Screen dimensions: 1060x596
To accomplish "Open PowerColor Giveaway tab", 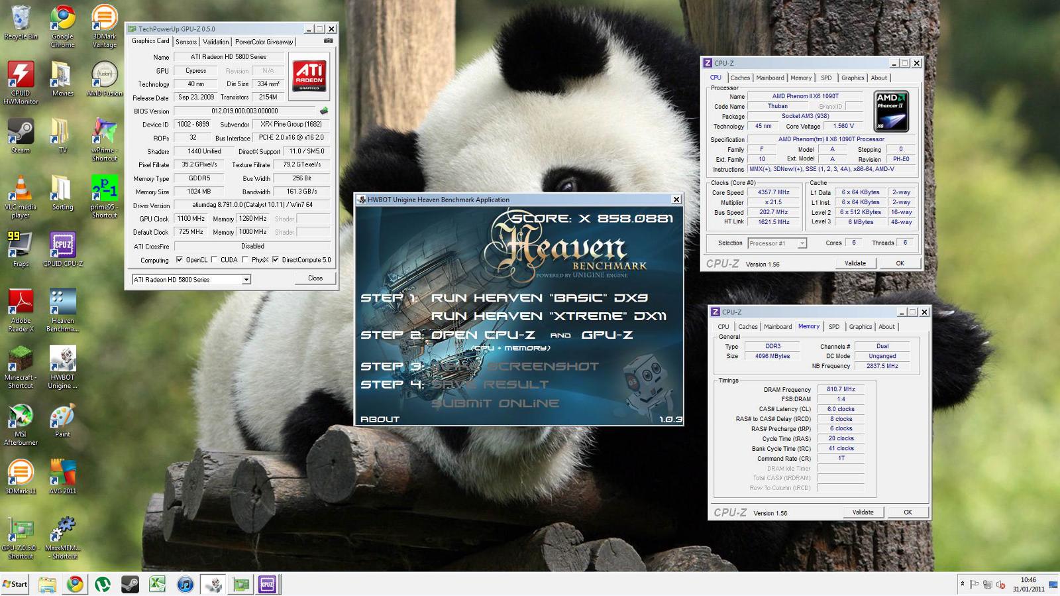I will coord(264,42).
